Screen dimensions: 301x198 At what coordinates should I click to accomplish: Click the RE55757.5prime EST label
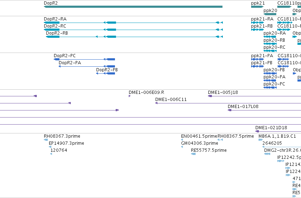click(x=209, y=150)
